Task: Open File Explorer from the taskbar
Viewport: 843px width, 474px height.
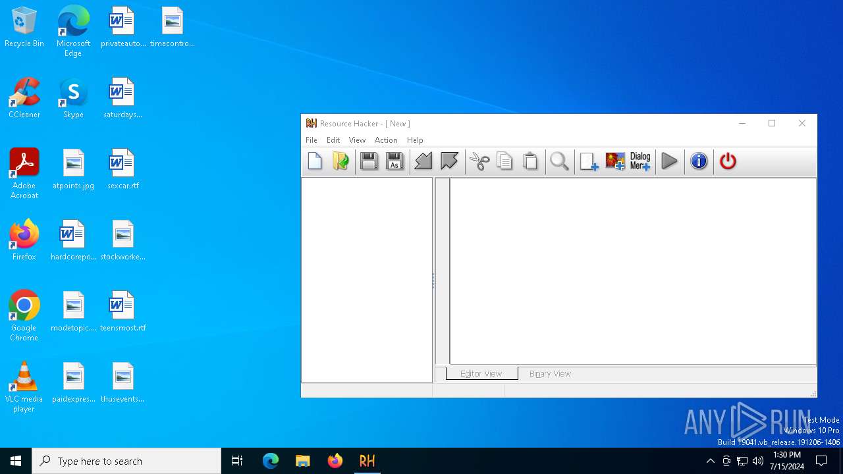Action: click(303, 461)
